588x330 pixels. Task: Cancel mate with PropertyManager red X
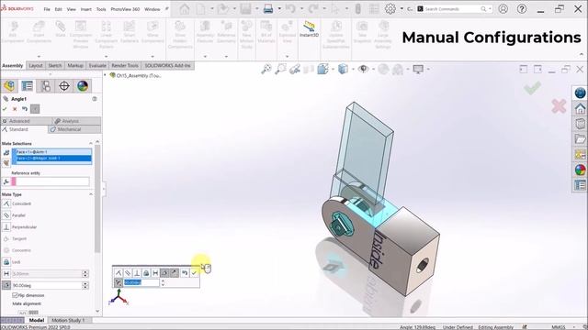pyautogui.click(x=15, y=109)
